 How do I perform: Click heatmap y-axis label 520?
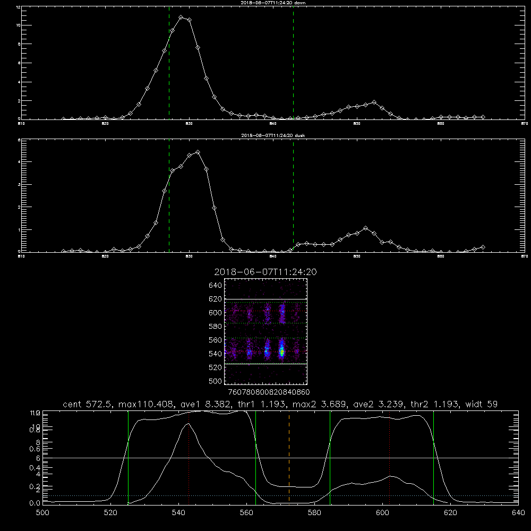click(215, 367)
